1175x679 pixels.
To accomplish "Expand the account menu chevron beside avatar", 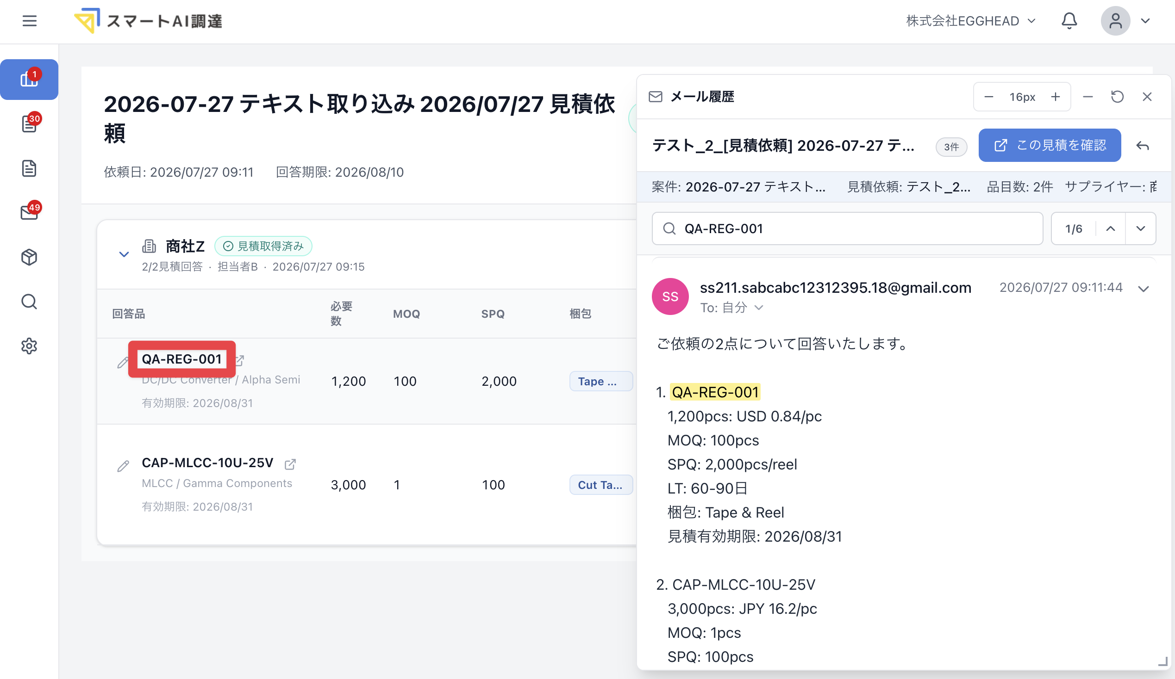I will tap(1145, 21).
